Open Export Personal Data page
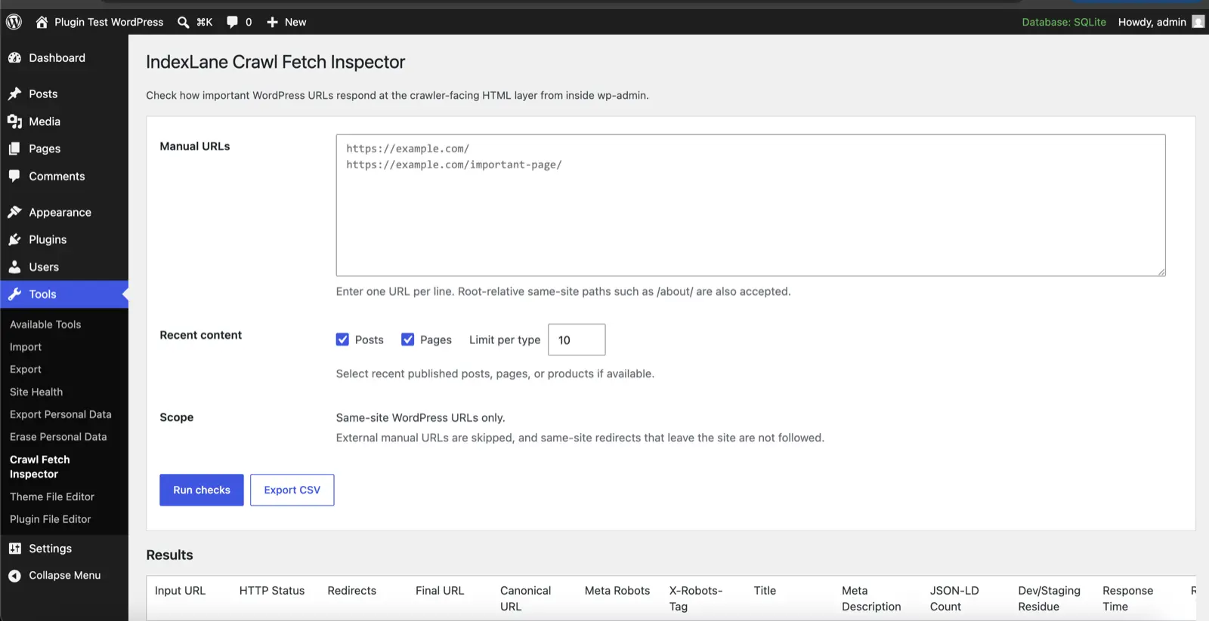 click(x=60, y=414)
